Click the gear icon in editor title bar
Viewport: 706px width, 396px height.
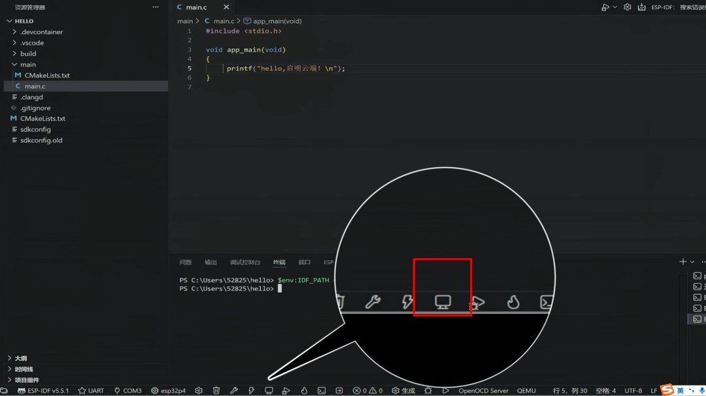pos(627,7)
